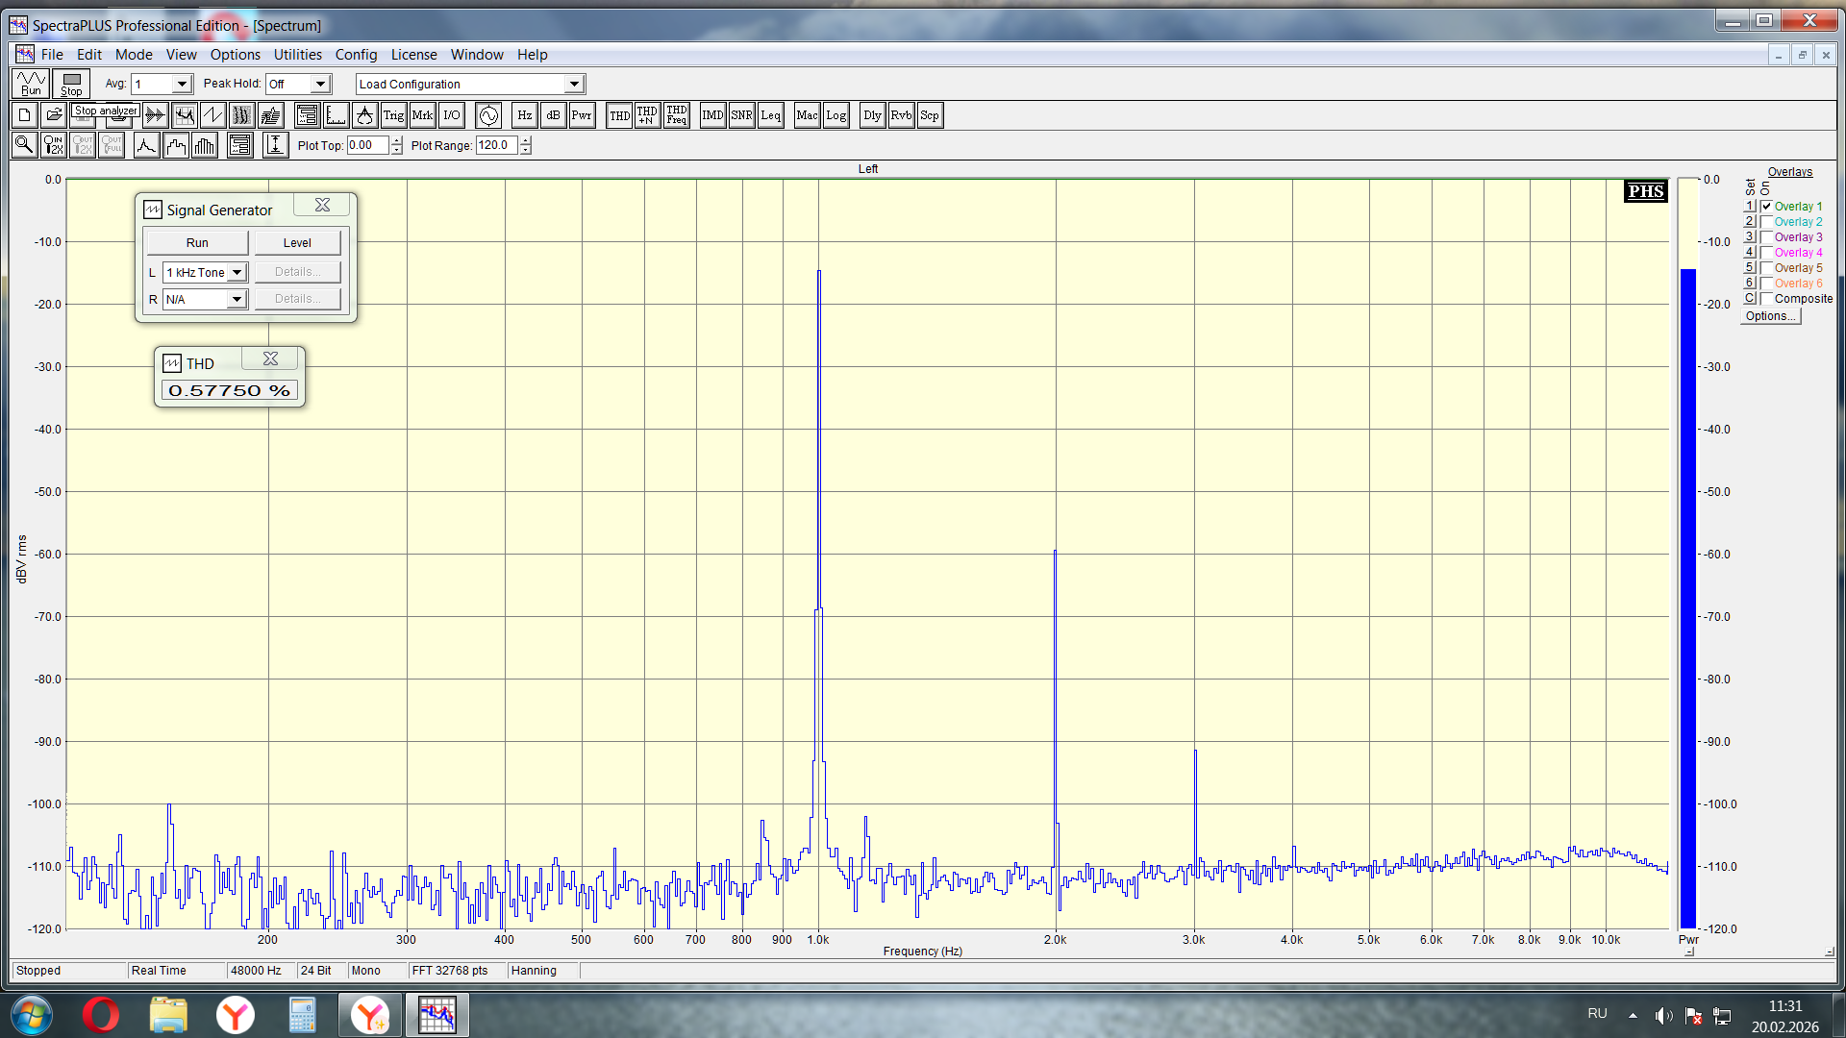This screenshot has height=1038, width=1846.
Task: Open the Peak Hold dropdown
Action: click(x=321, y=85)
